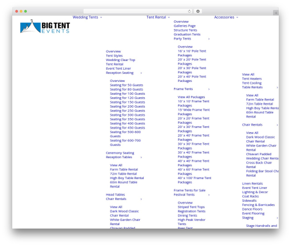Open 20' x 40' Pole Tent Packages

[x=192, y=79]
